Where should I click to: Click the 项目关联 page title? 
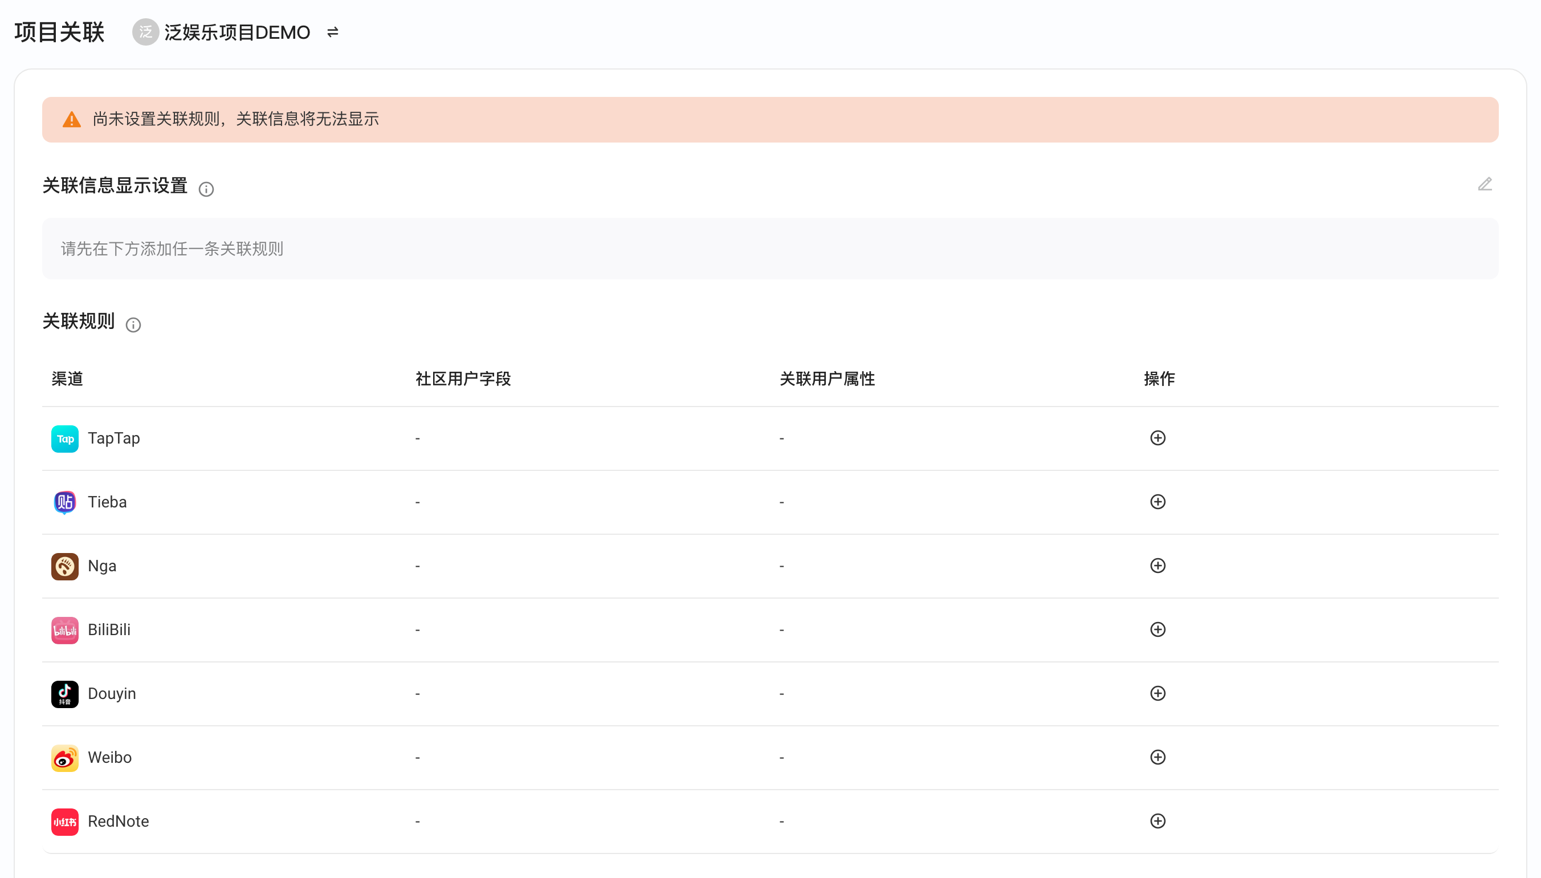[59, 32]
